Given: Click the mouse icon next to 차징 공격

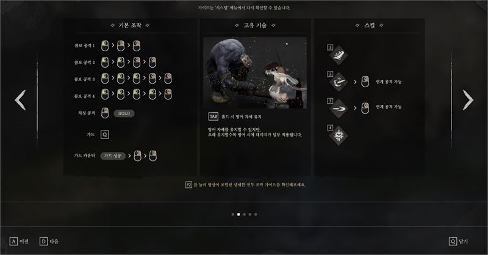Looking at the screenshot, I should [105, 113].
